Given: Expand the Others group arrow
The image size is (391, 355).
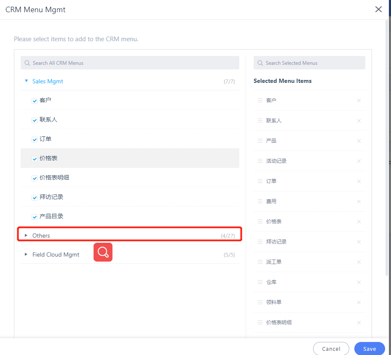Looking at the screenshot, I should pos(26,235).
